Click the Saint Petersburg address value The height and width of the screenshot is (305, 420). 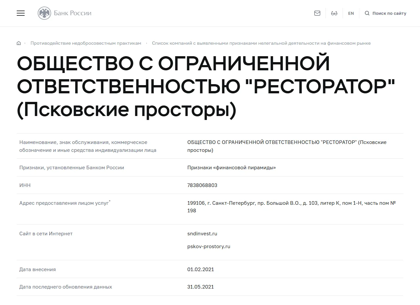click(291, 207)
